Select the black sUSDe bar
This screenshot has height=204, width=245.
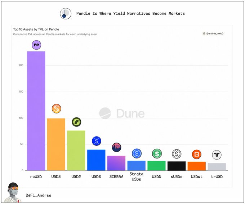coord(177,166)
